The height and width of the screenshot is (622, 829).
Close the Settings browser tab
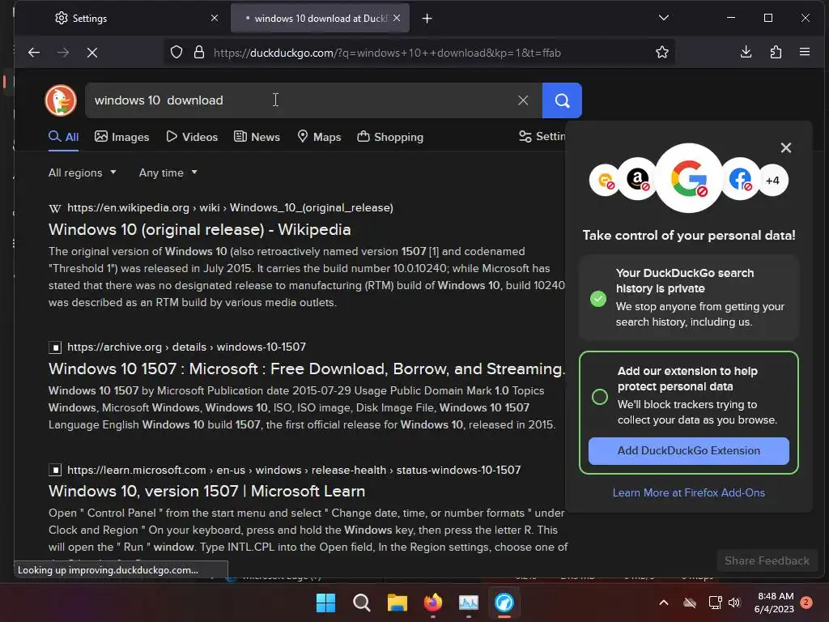(215, 18)
